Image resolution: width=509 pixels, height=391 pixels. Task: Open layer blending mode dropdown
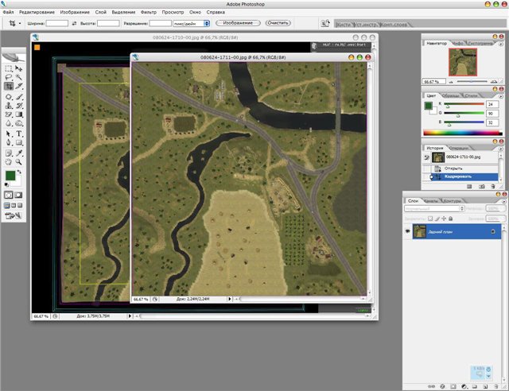pos(434,209)
